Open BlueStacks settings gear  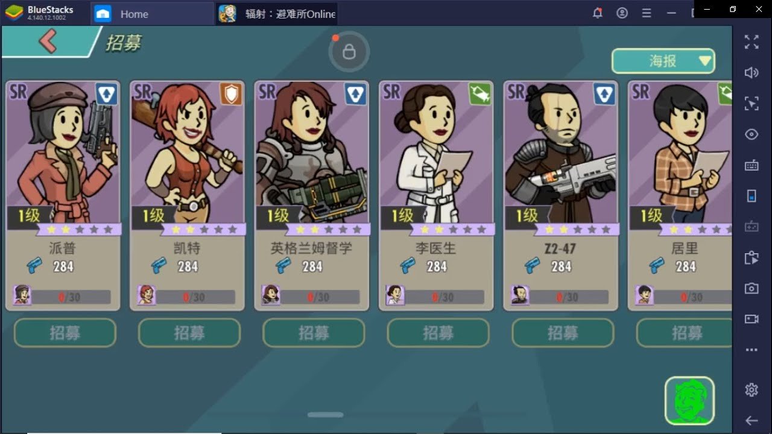pos(751,389)
